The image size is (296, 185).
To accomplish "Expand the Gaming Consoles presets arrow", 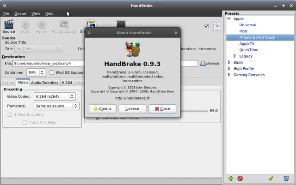I will click(x=229, y=75).
